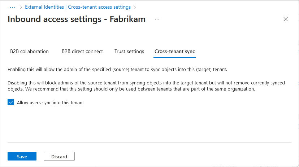Click the breadcrumb ellipsis to show hidden path
The width and height of the screenshot is (299, 167).
(12, 7)
